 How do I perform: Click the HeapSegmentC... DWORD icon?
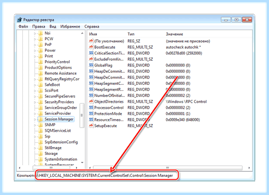pyautogui.click(x=91, y=83)
